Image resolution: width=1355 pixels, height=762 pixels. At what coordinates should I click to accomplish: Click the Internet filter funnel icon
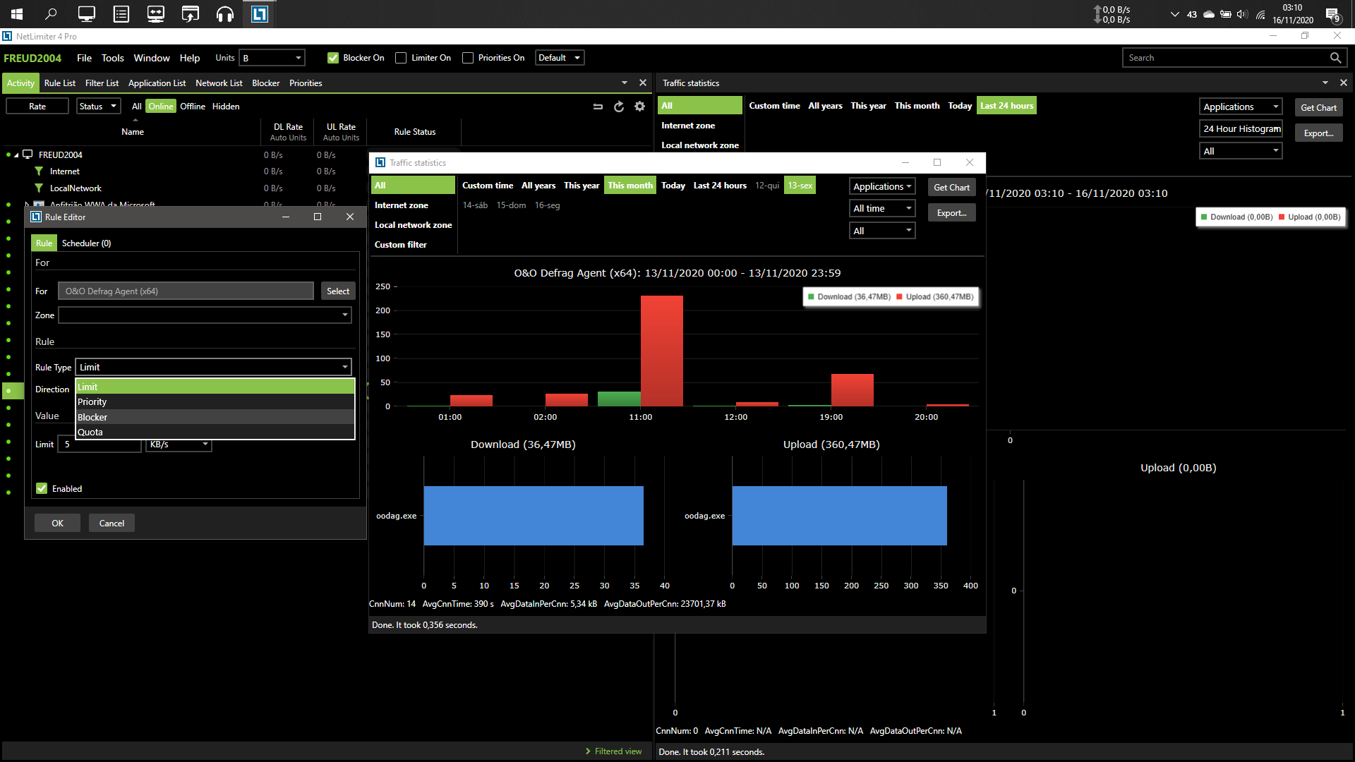(40, 171)
